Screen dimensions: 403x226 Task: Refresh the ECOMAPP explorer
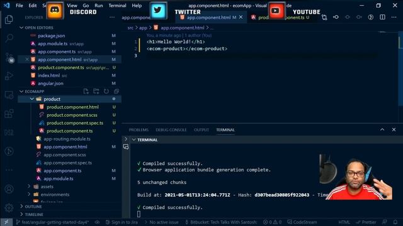click(106, 91)
